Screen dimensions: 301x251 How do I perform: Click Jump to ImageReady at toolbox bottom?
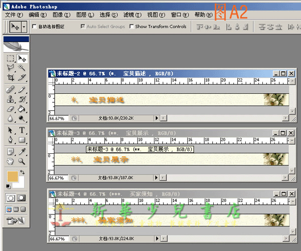point(16,220)
